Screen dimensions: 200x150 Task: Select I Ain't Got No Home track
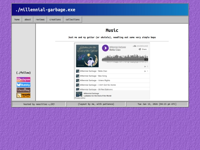112,85
